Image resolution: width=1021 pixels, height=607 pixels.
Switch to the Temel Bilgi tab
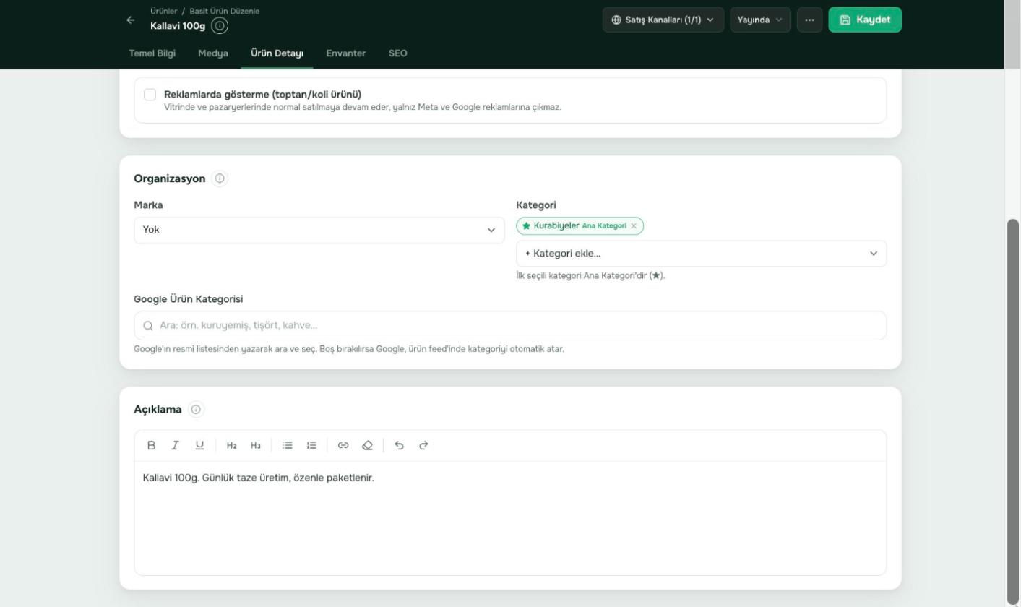click(x=152, y=53)
